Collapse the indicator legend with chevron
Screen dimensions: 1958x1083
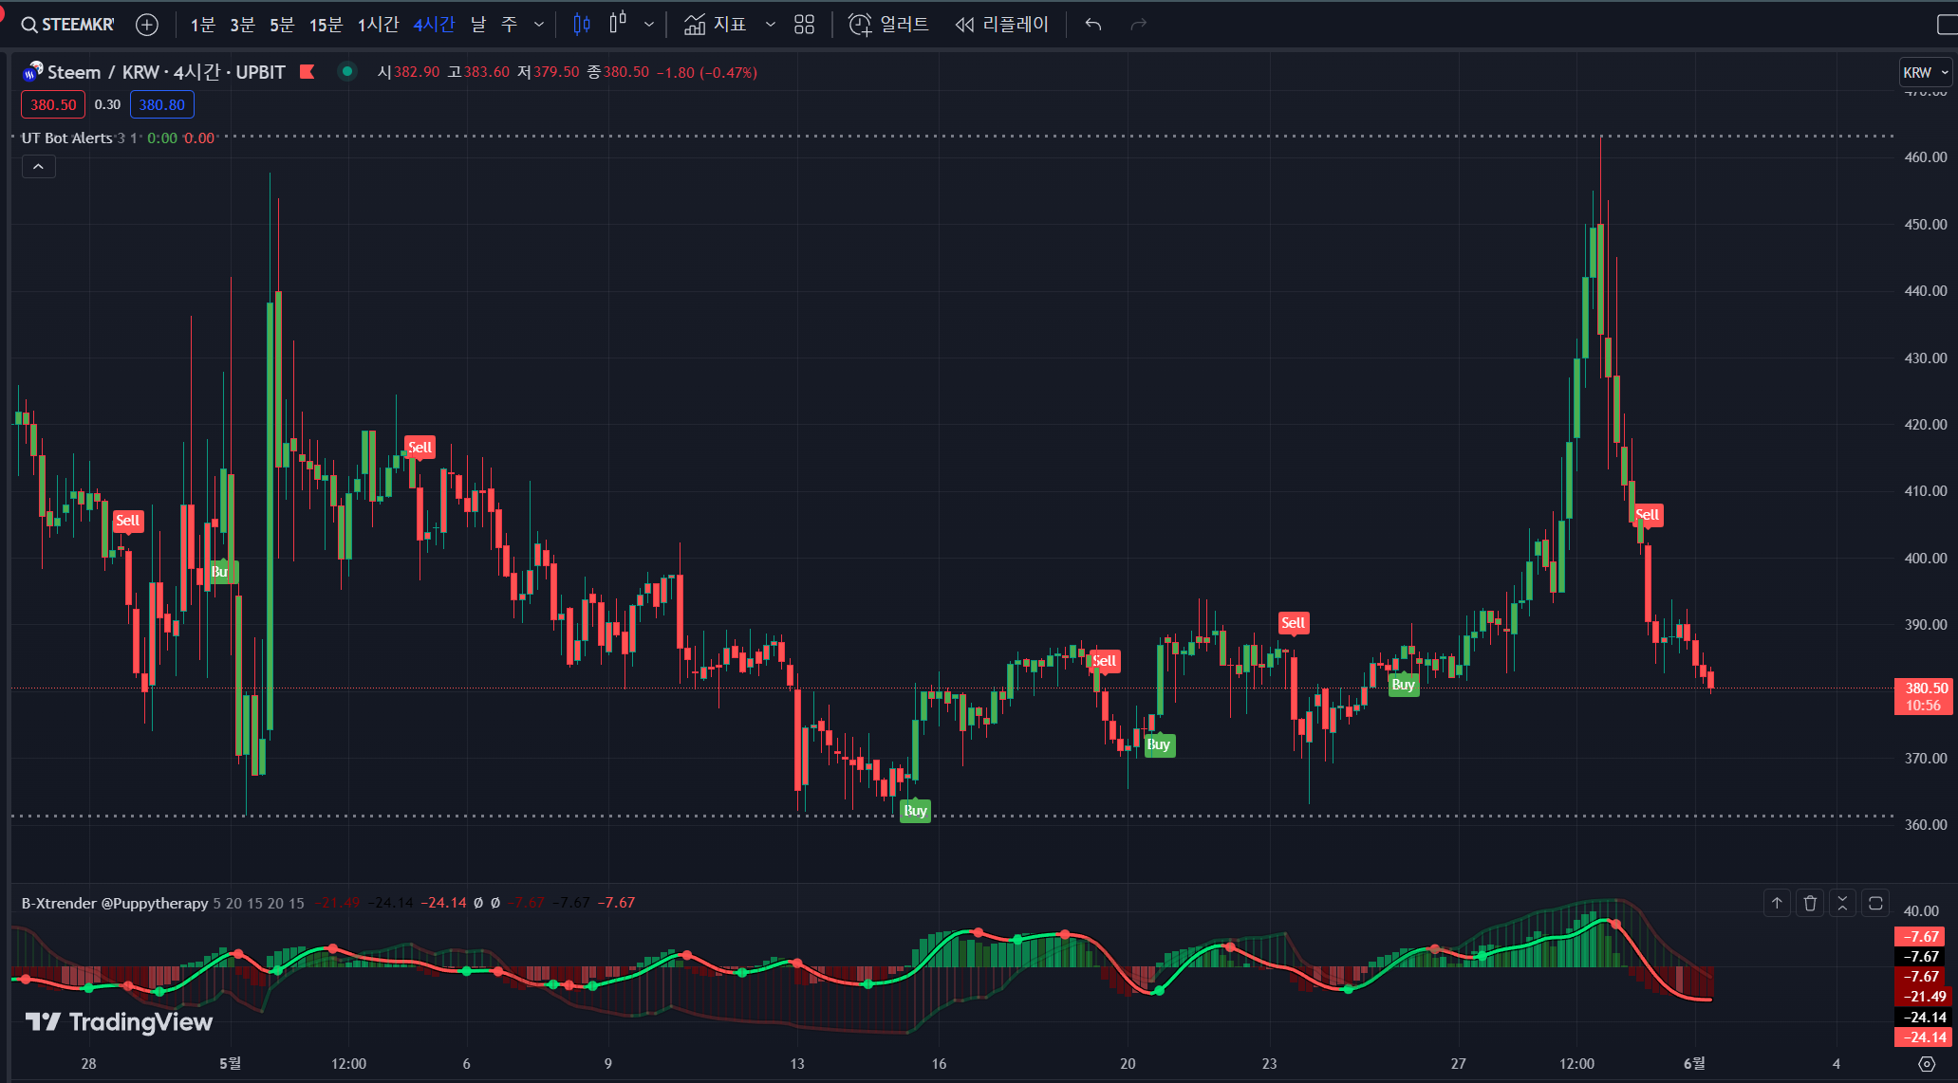[38, 167]
